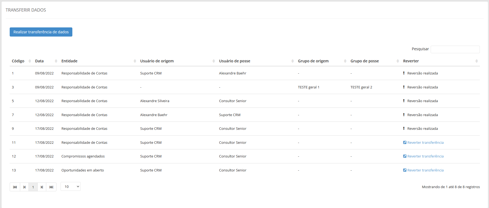Open the page size dropdown showing 10
Image resolution: width=489 pixels, height=208 pixels.
[70, 187]
